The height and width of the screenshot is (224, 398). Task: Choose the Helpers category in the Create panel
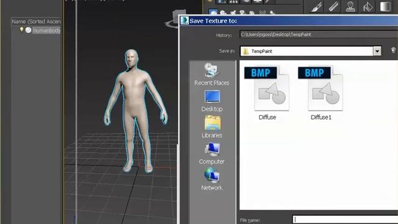click(x=252, y=12)
